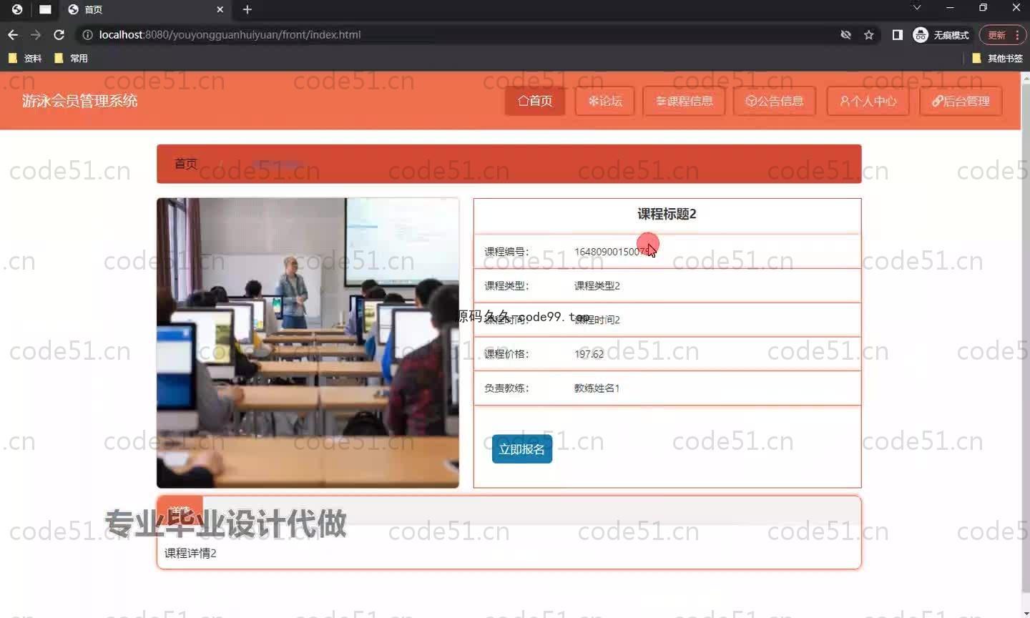Open a new browser tab
Screen dimensions: 1030x618
tap(247, 9)
